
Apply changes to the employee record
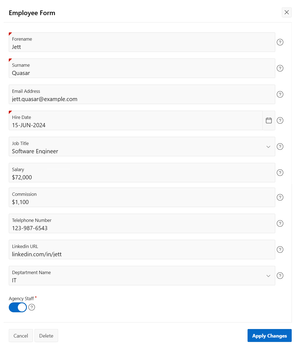(x=269, y=336)
